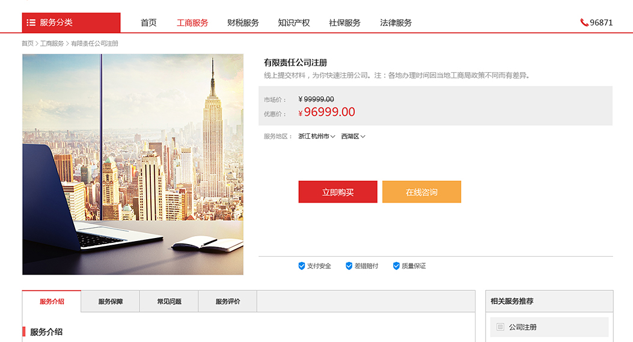Click the list icon beside 服务分类
The image size is (633, 342).
[31, 23]
